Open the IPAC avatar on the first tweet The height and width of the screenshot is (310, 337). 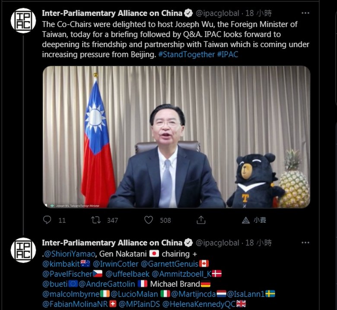tap(23, 21)
